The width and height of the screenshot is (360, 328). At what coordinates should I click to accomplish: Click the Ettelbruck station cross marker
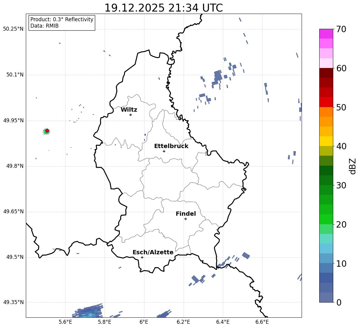point(164,151)
